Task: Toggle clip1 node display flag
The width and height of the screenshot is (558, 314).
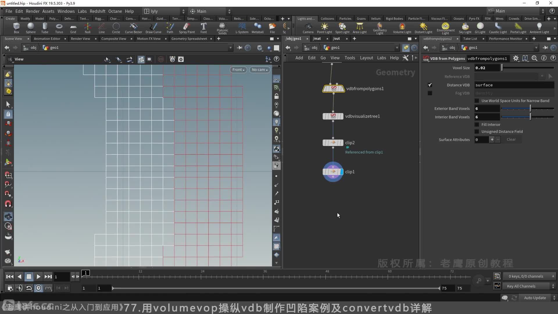Action: [341, 172]
